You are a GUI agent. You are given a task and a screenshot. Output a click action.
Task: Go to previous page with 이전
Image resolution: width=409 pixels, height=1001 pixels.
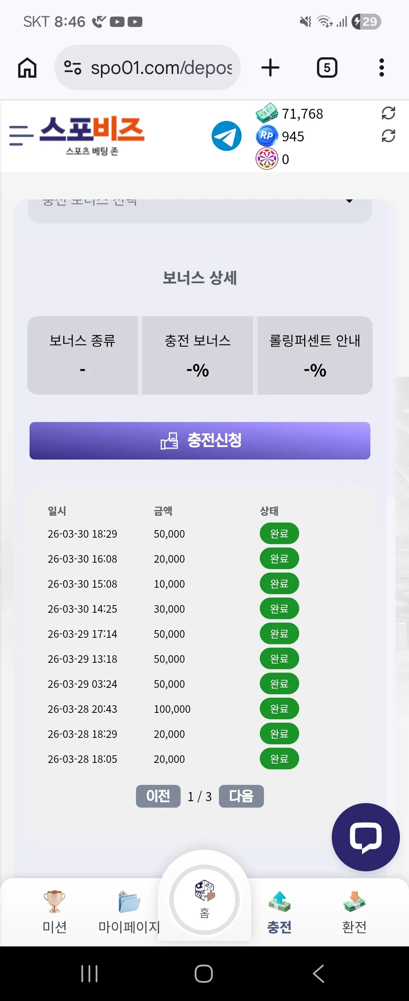[x=158, y=796]
